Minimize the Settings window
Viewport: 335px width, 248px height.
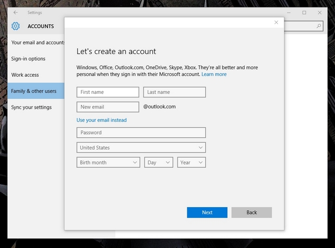pyautogui.click(x=288, y=13)
